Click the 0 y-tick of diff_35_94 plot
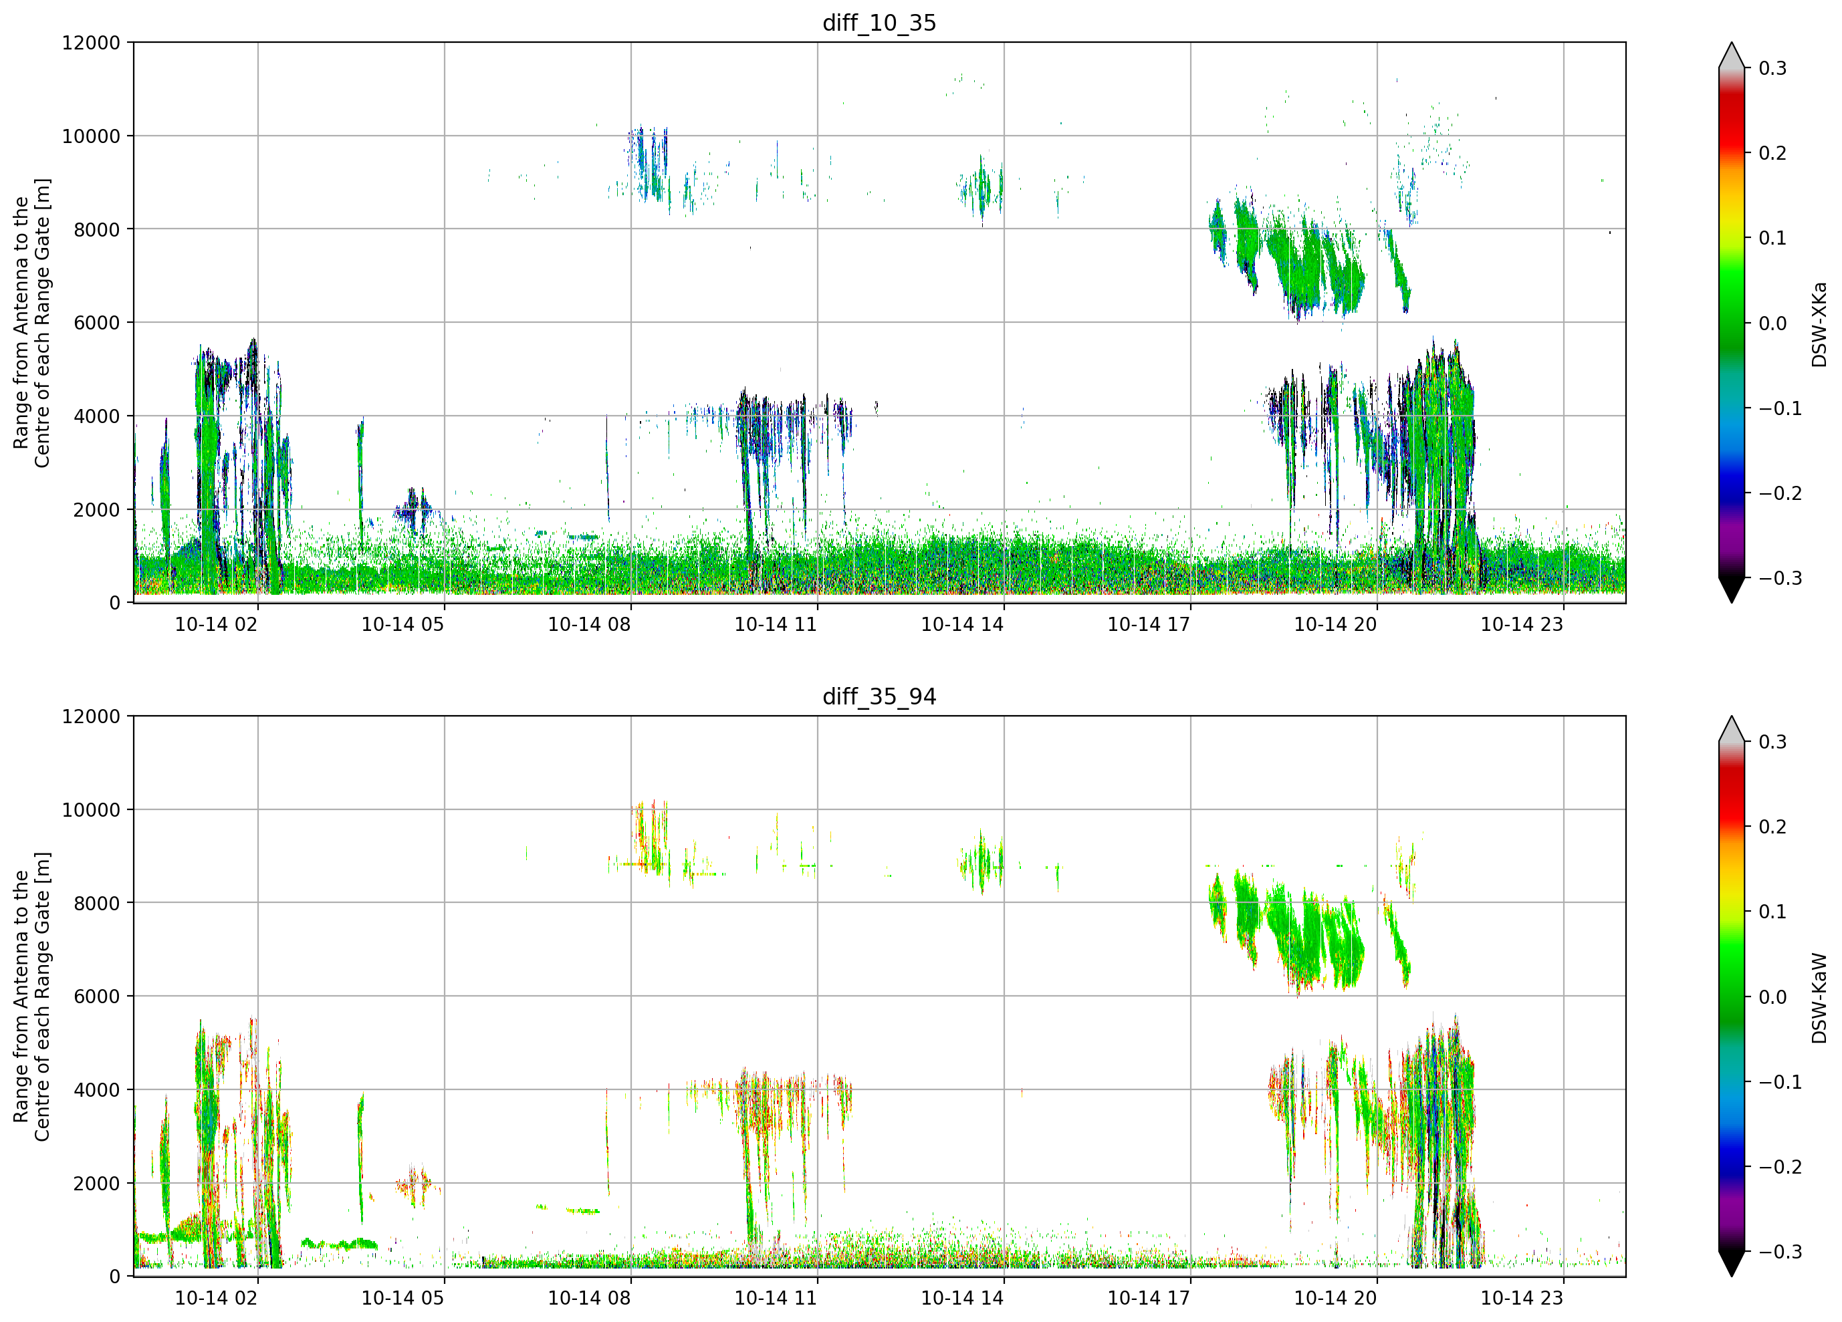The image size is (1842, 1322). (114, 1277)
